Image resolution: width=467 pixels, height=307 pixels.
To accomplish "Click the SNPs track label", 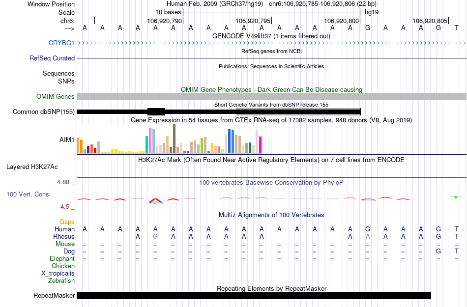I will click(66, 81).
